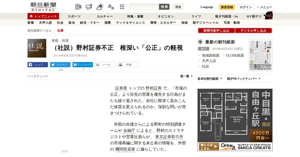Open the スポーツ tab
300x157 pixels.
[74, 16]
